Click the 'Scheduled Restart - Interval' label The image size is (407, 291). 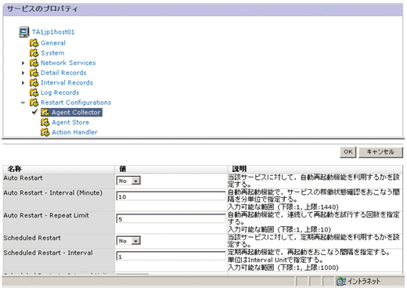[48, 253]
